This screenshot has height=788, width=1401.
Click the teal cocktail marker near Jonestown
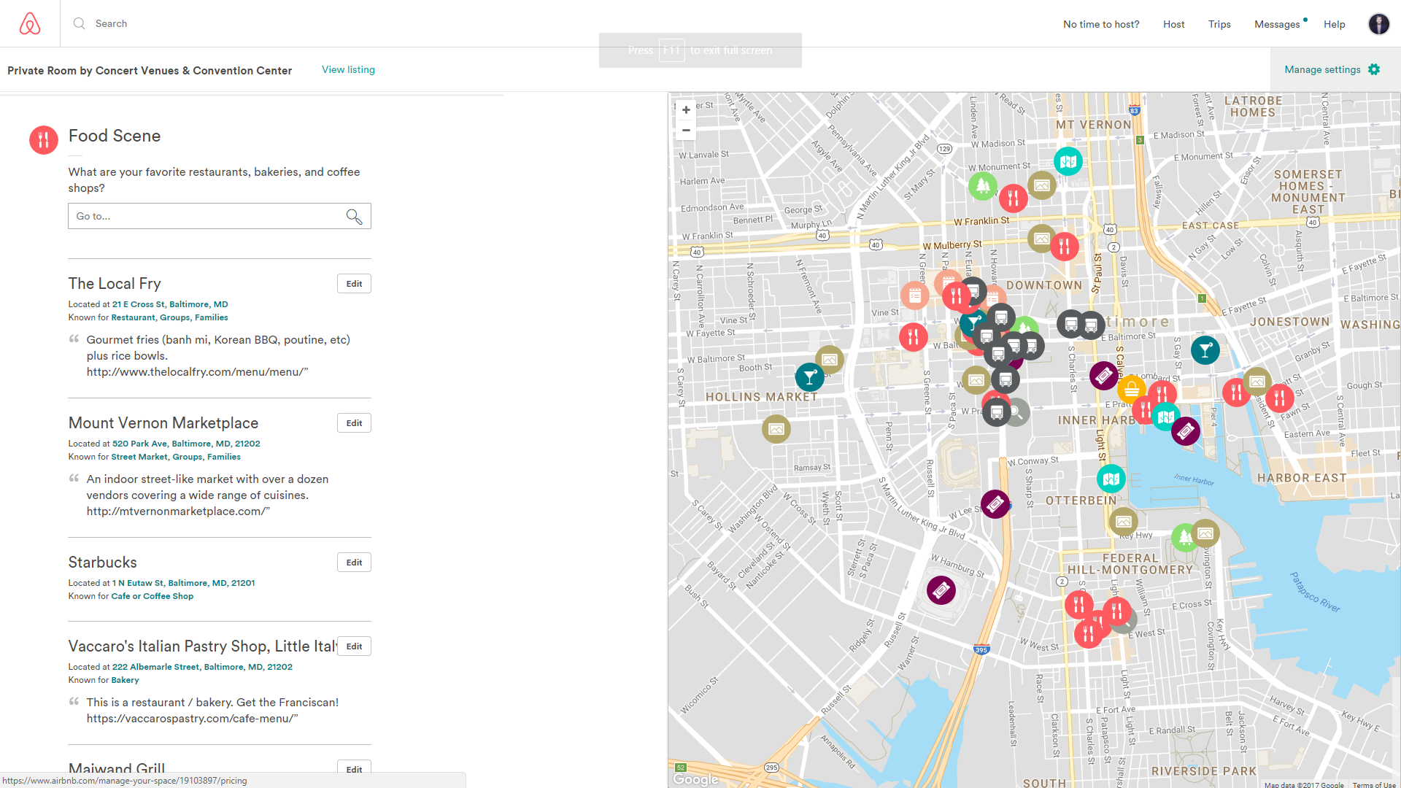point(1205,351)
